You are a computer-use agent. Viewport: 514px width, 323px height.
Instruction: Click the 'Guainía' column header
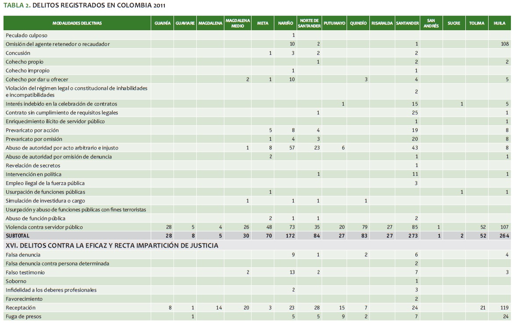pos(162,23)
